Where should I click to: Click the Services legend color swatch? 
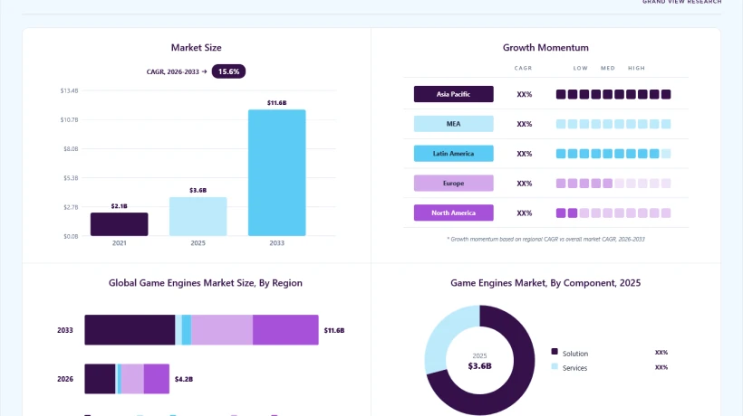(555, 366)
